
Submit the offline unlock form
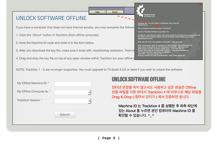pyautogui.click(x=64, y=114)
